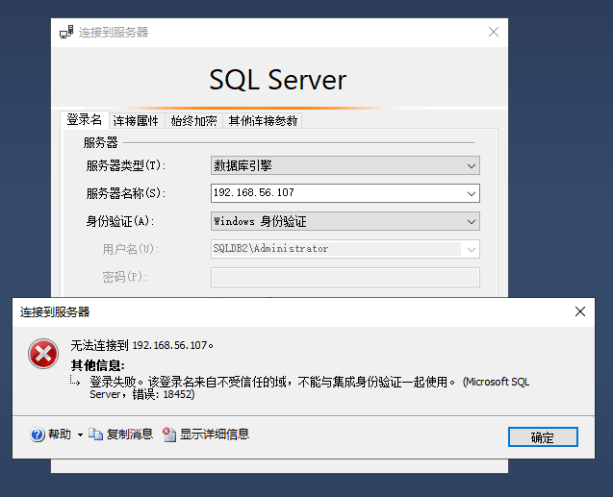Click the blue help question mark icon
613x497 pixels.
point(38,435)
